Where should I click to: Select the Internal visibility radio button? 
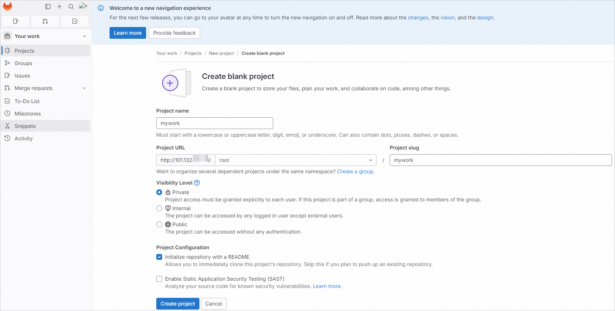click(159, 208)
